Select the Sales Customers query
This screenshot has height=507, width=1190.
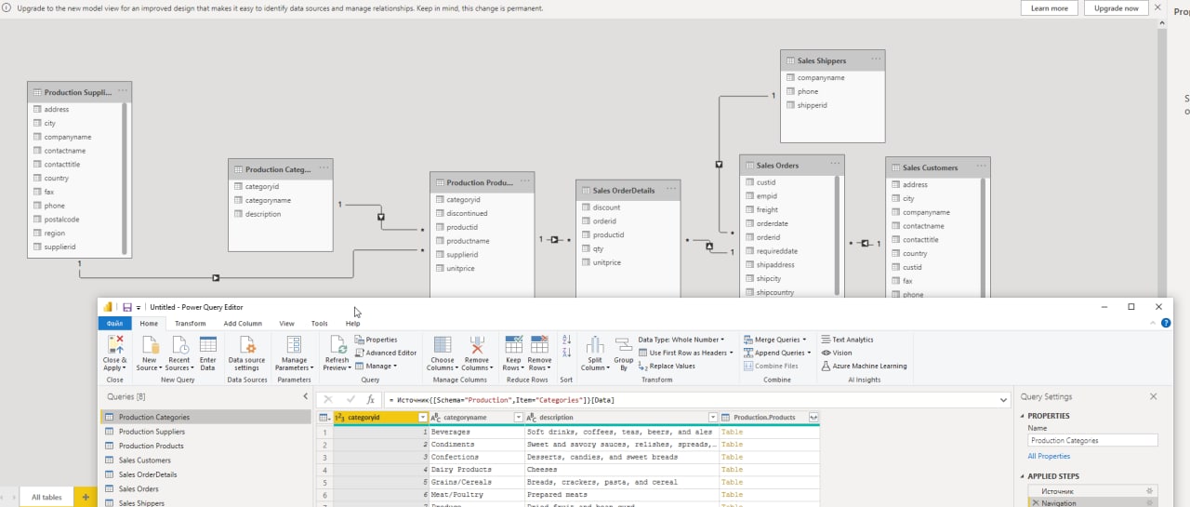(205, 460)
